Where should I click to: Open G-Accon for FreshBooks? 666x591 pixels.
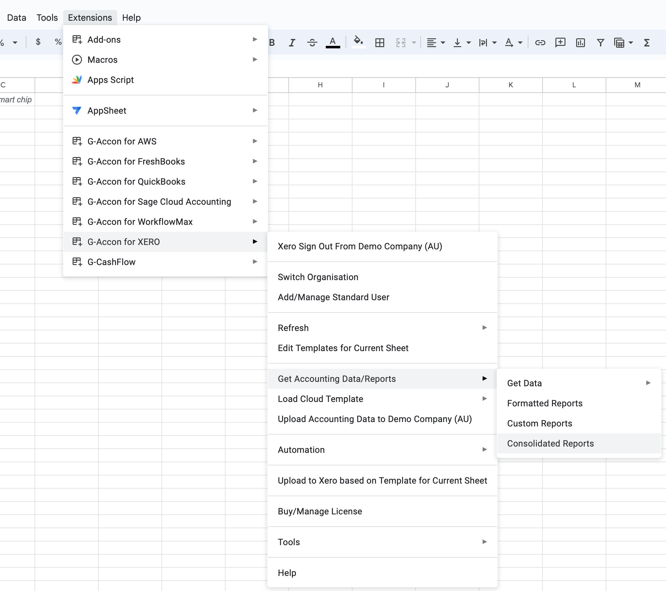click(166, 161)
